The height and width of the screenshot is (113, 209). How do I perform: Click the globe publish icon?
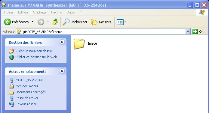[11, 57]
